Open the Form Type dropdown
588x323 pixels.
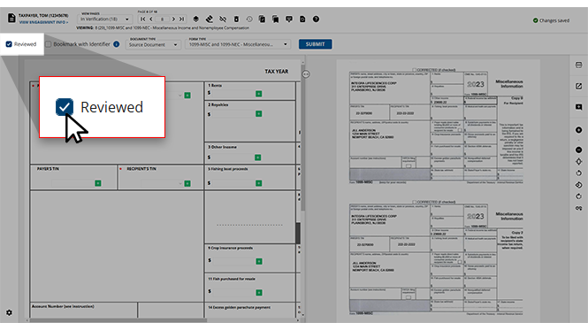238,44
